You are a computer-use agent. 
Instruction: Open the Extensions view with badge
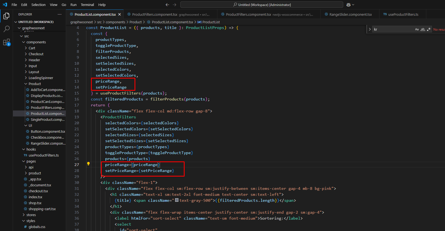[6, 42]
